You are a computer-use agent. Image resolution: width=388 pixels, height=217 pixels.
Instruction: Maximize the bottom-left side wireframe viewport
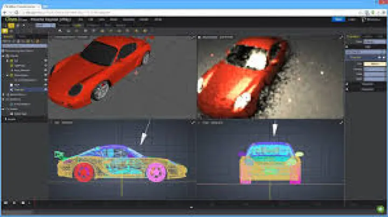point(192,123)
